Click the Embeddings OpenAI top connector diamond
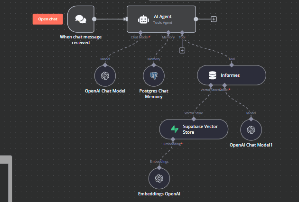 (159, 168)
